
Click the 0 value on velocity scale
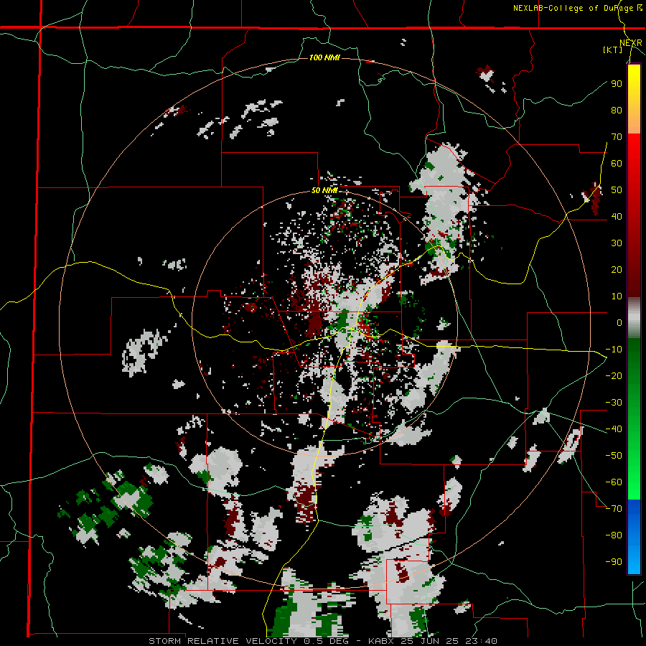coord(619,322)
